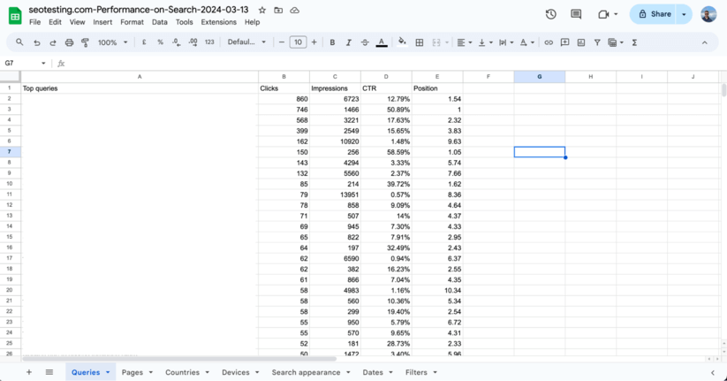Open the filter views dropdown
The width and height of the screenshot is (727, 381).
(x=616, y=42)
